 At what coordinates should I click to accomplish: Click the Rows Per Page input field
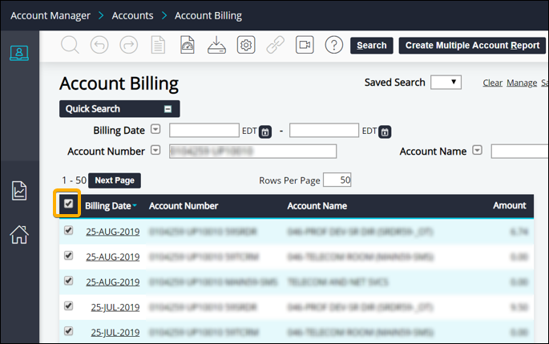[x=337, y=180]
